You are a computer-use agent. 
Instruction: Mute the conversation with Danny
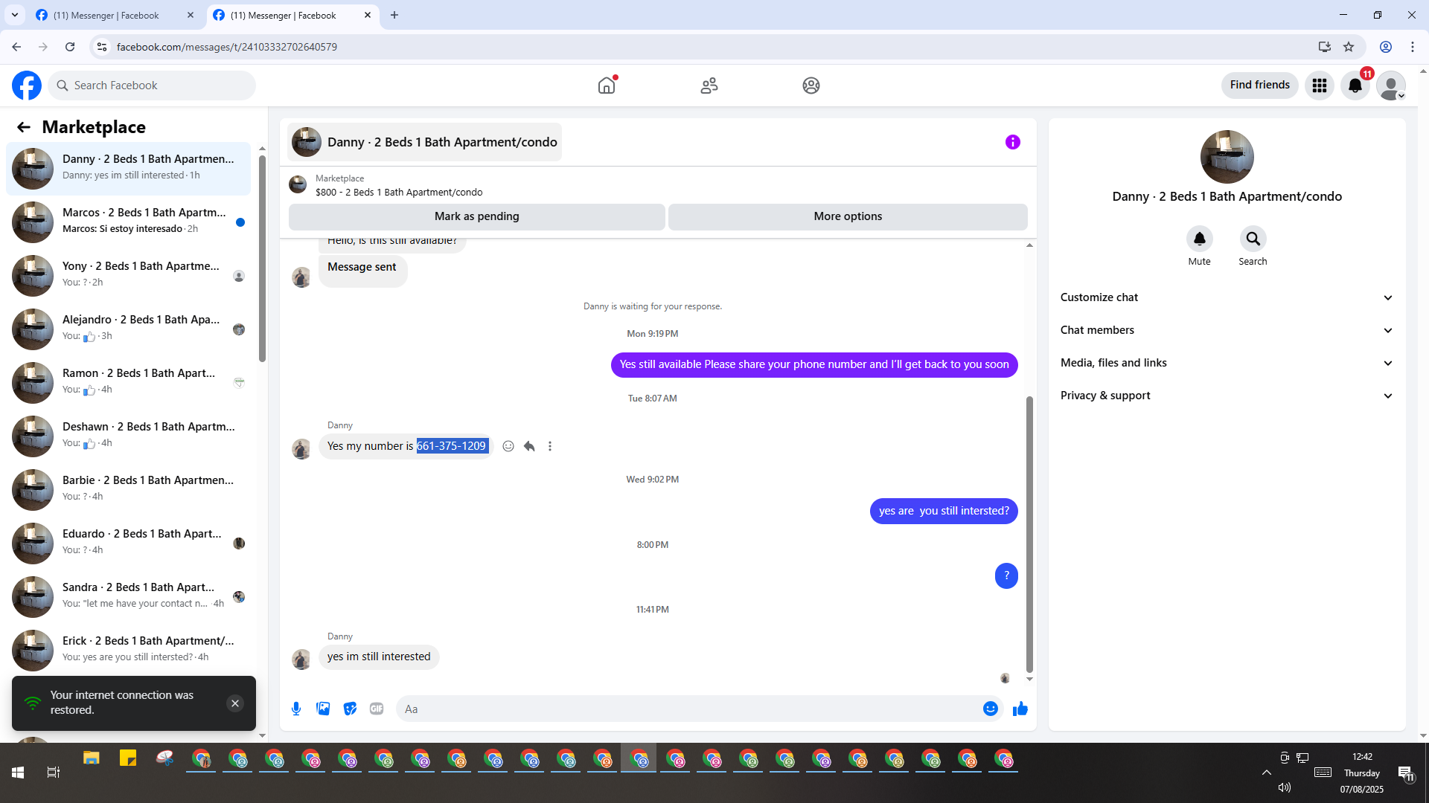[1199, 239]
